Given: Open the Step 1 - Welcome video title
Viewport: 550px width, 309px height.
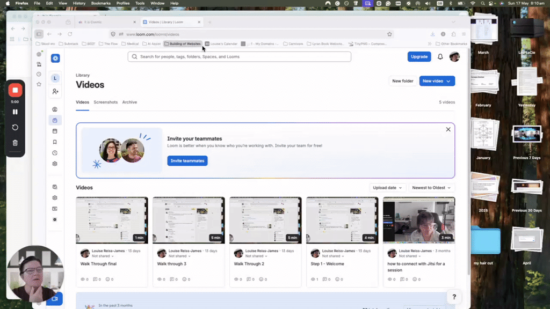Looking at the screenshot, I should [327, 264].
